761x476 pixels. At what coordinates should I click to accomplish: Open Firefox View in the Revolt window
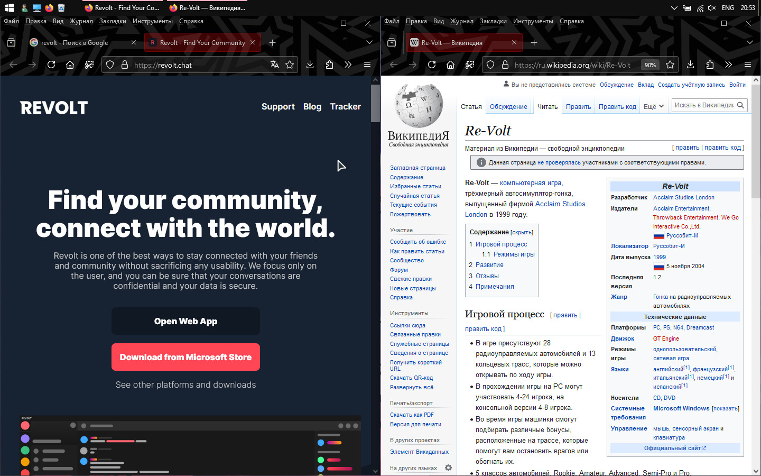coord(11,42)
